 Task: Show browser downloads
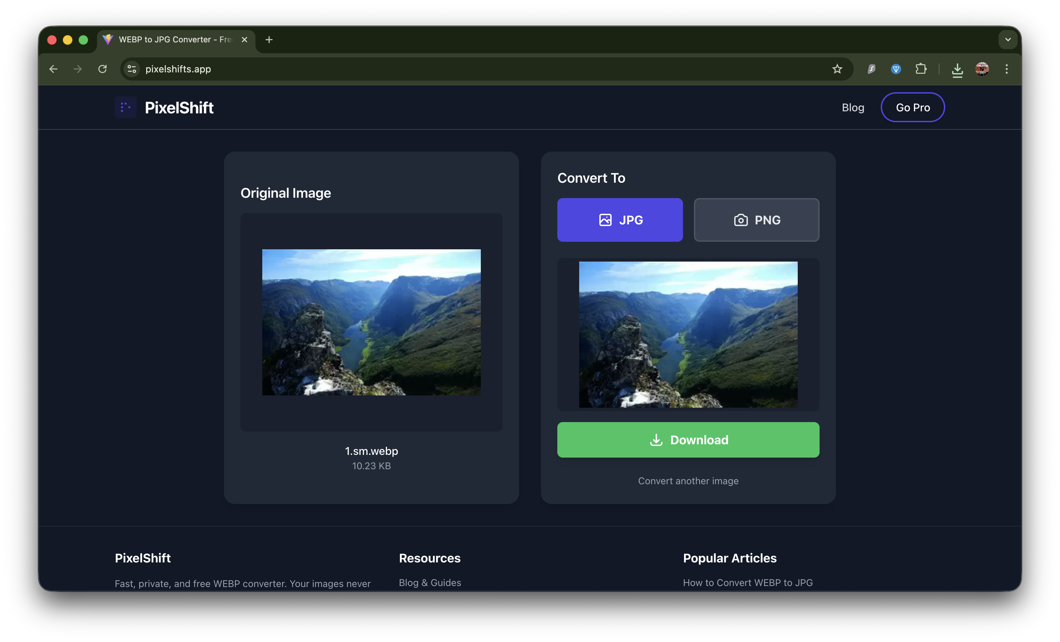[x=957, y=69]
